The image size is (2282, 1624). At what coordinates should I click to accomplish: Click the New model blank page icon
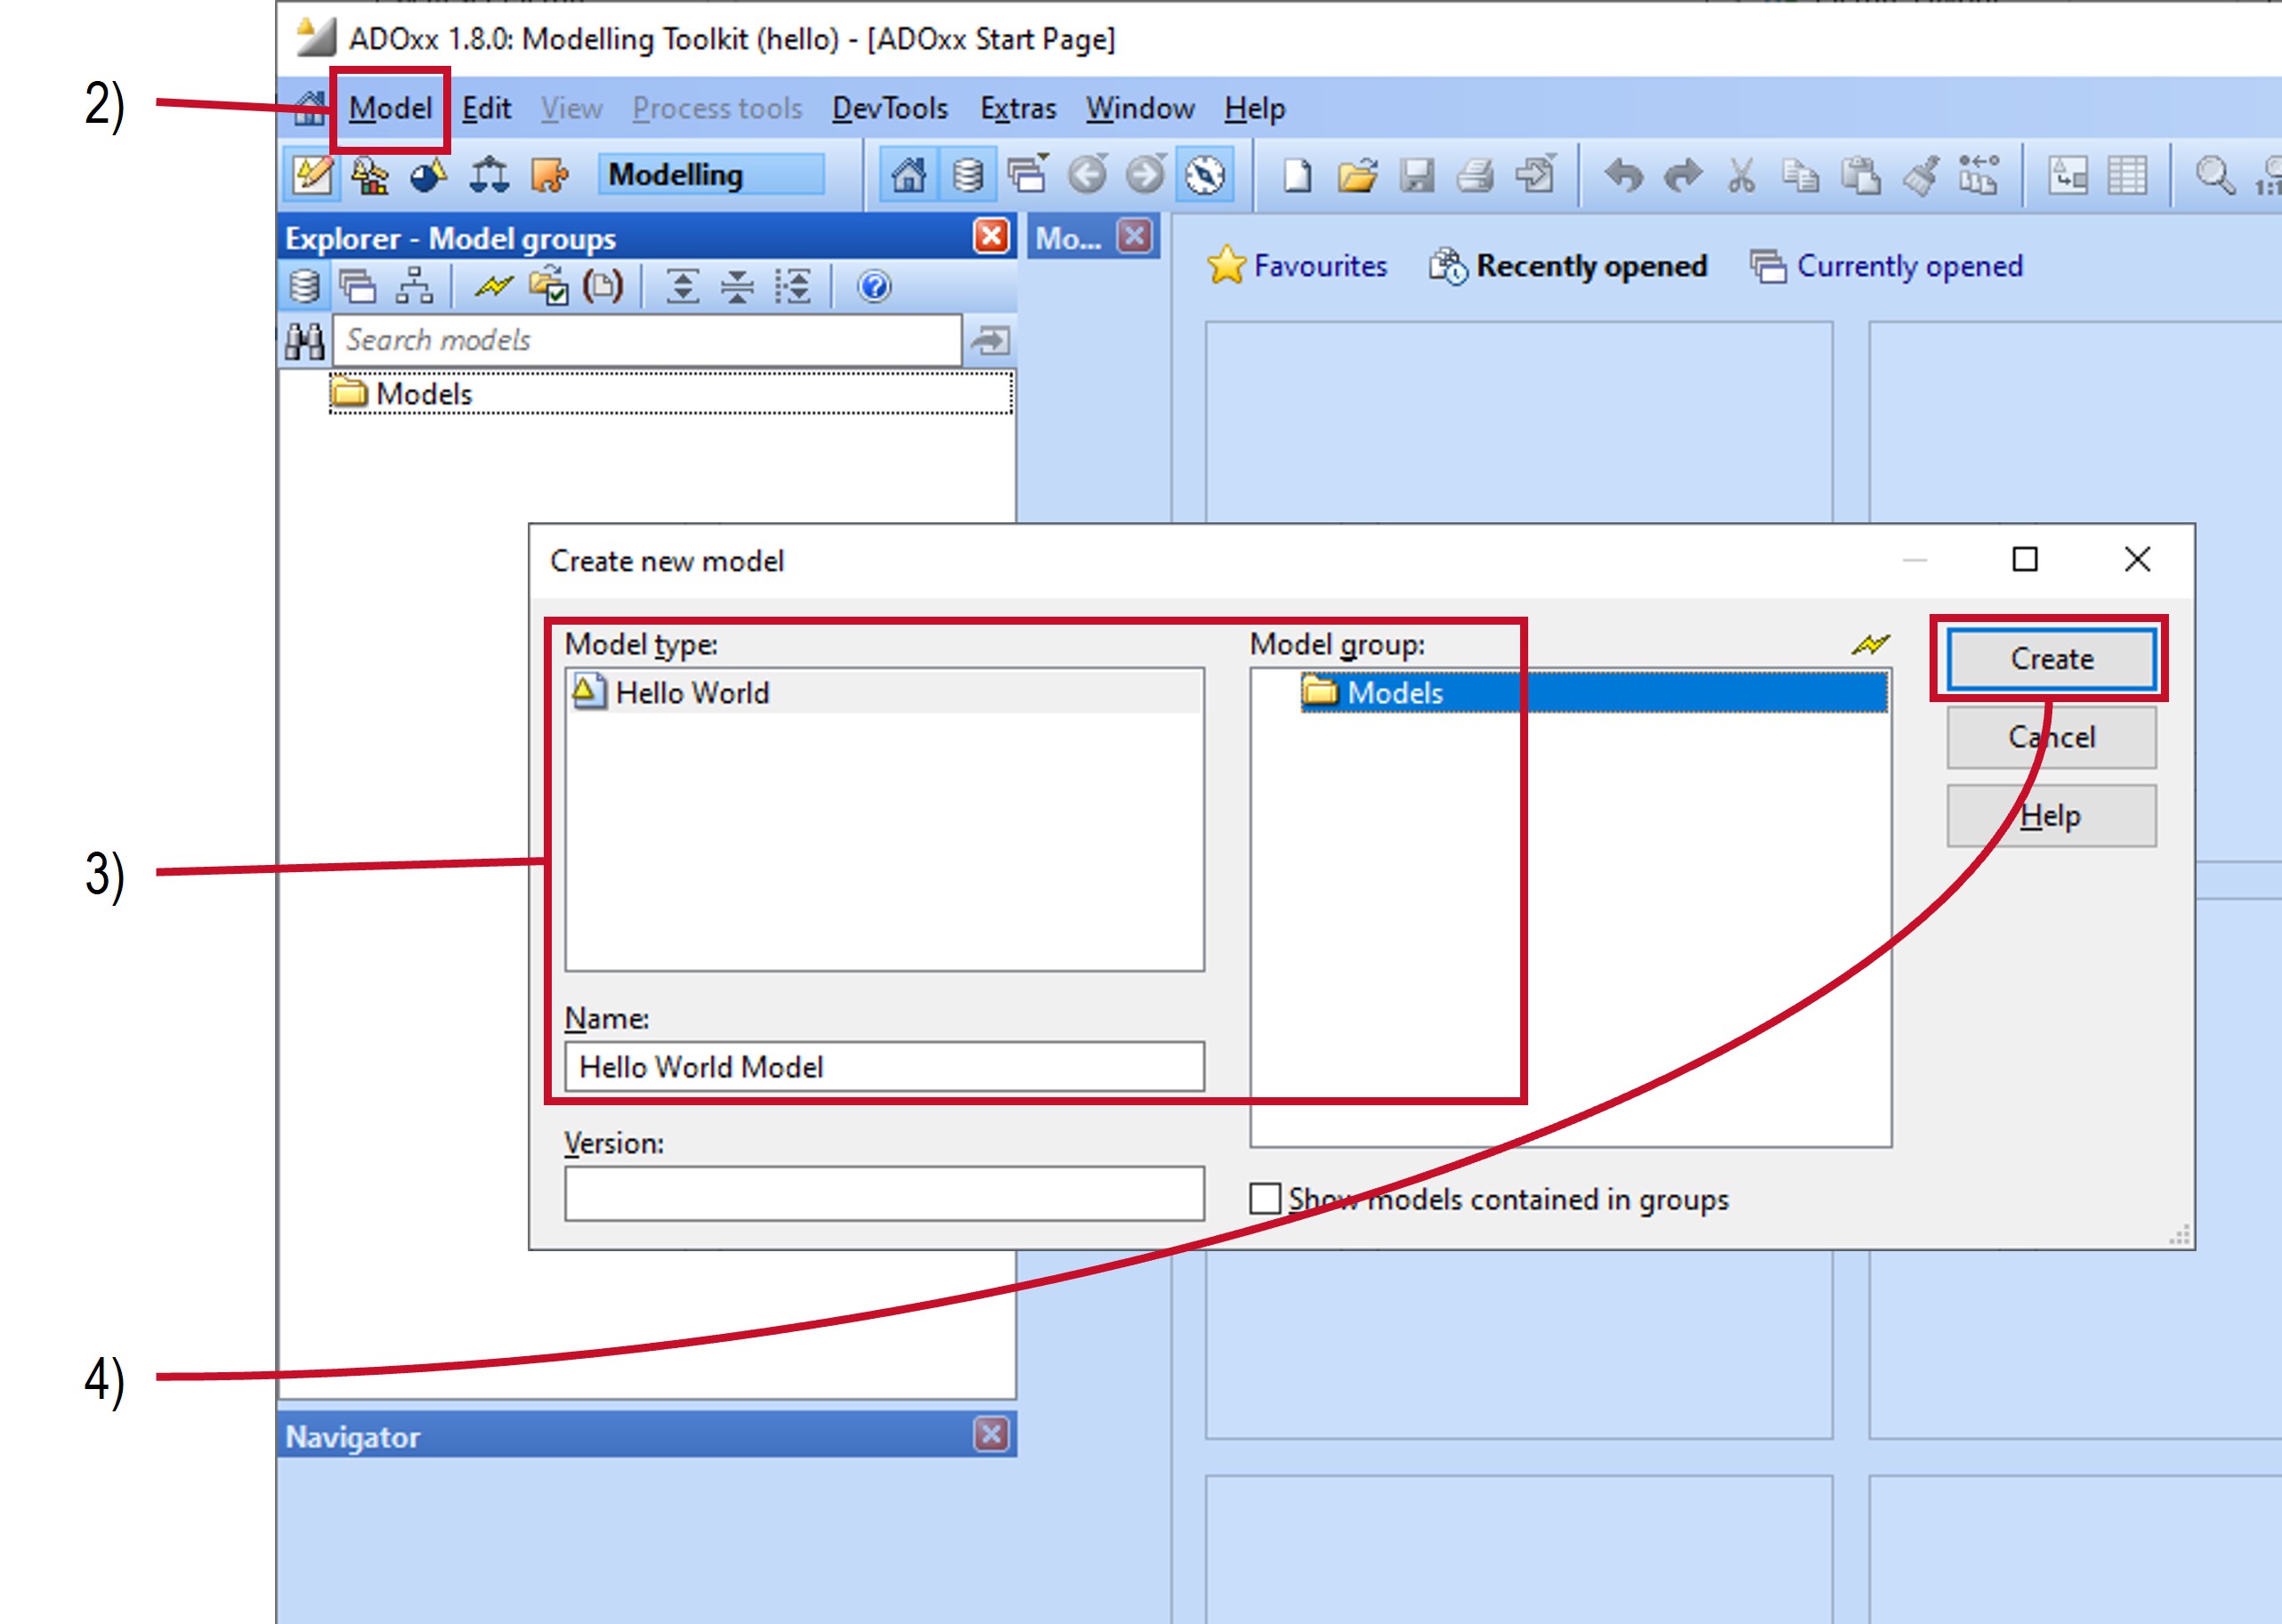point(1297,176)
